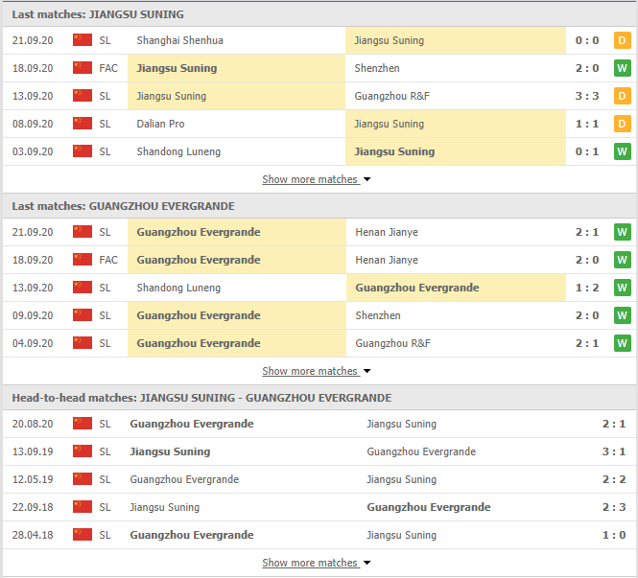
Task: Click the W badge on the 18.09.20 Henan Jianye FAC row
Action: point(622,260)
